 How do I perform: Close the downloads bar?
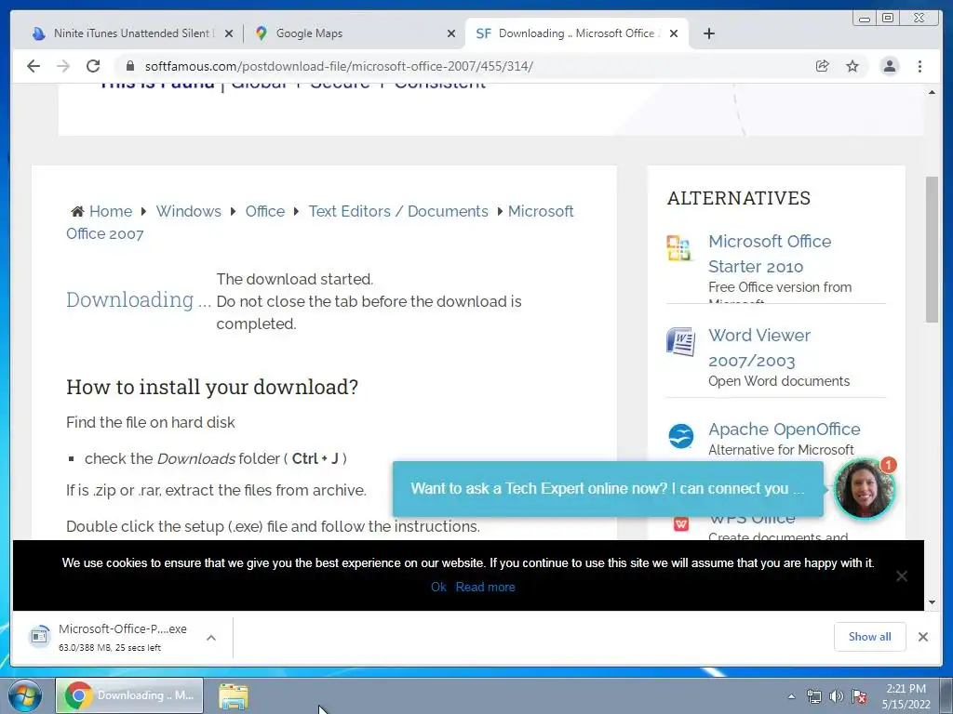(x=922, y=637)
